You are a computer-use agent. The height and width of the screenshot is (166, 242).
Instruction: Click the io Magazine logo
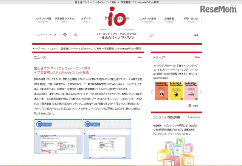point(117,17)
